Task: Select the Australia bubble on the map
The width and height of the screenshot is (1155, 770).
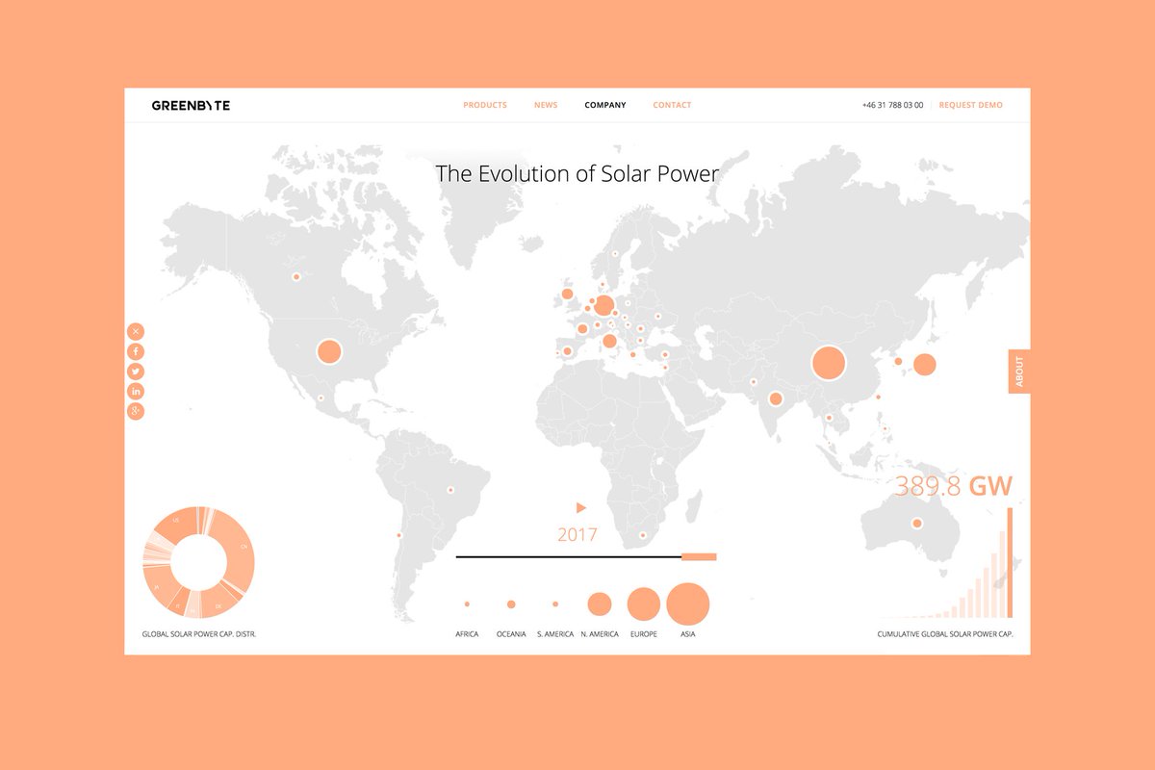Action: 916,524
